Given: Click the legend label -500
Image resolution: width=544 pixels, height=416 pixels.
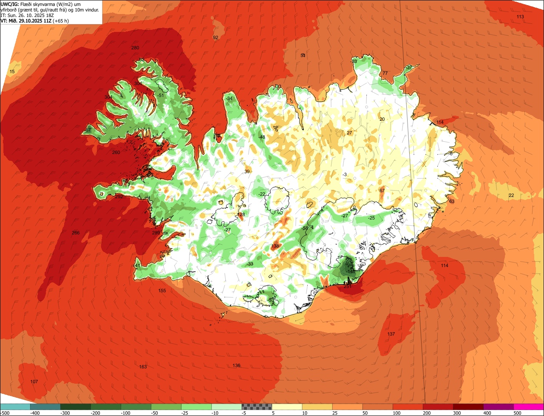Looking at the screenshot, I should [x=5, y=413].
